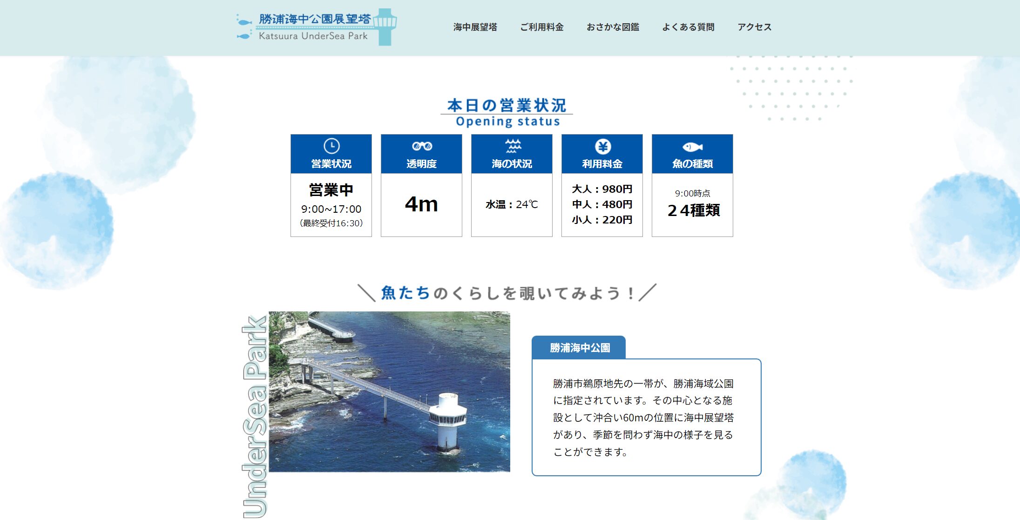Open the 海中展望塔 menu item

click(x=475, y=27)
